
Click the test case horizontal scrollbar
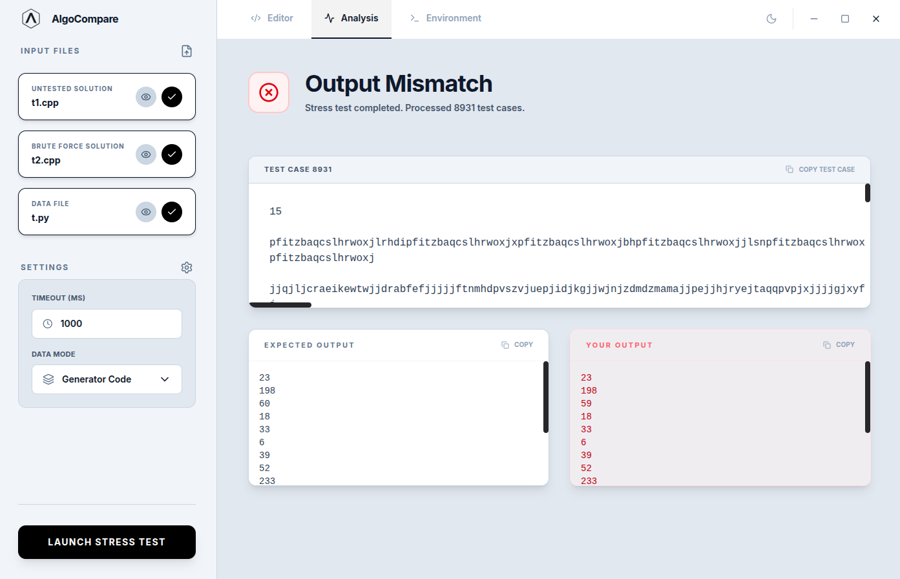tap(280, 305)
